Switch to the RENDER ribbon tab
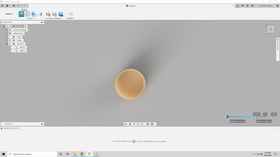This screenshot has height=157, width=280. point(24,10)
